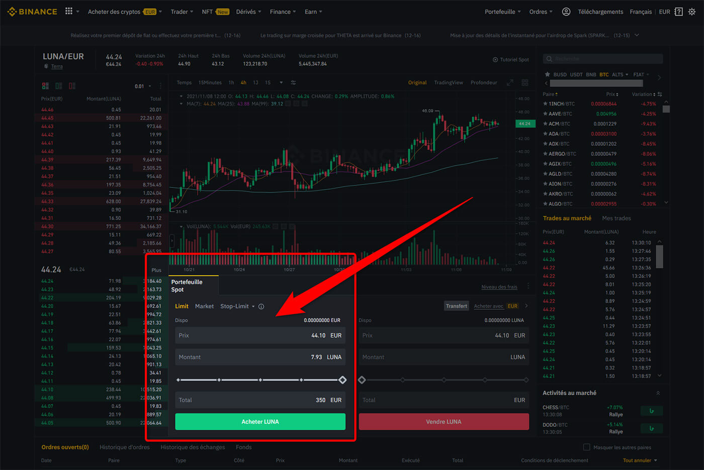
Task: Open Tout annuler dropdown
Action: [x=640, y=460]
